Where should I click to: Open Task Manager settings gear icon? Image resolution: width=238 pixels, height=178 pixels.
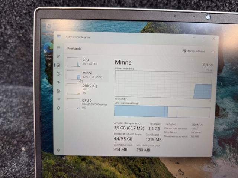(59, 150)
